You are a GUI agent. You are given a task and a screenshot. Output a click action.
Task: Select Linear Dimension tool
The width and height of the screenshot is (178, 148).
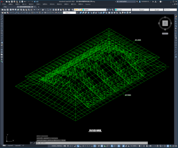tap(11, 13)
